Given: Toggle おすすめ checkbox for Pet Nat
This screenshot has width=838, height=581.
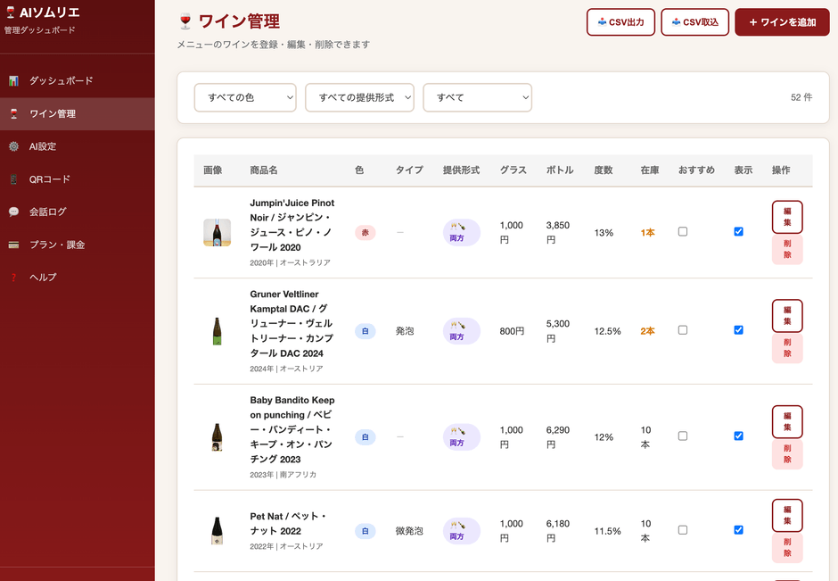Looking at the screenshot, I should 683,529.
